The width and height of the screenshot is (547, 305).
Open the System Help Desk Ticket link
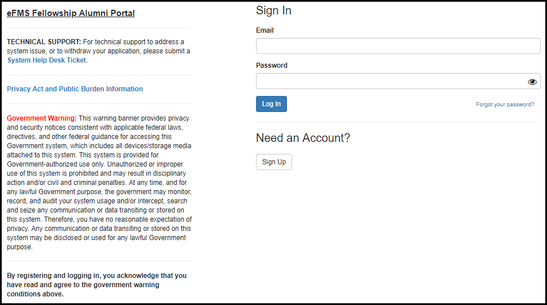click(46, 60)
